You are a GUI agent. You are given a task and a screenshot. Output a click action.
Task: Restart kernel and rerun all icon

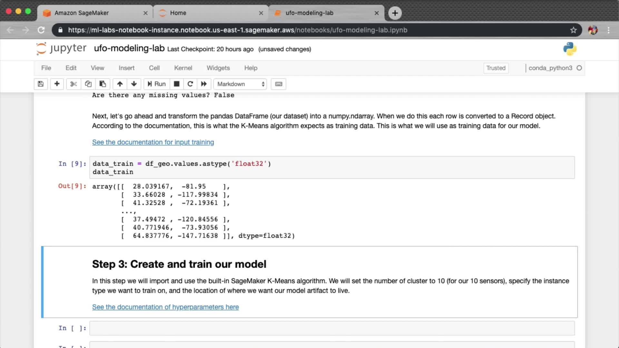[204, 84]
